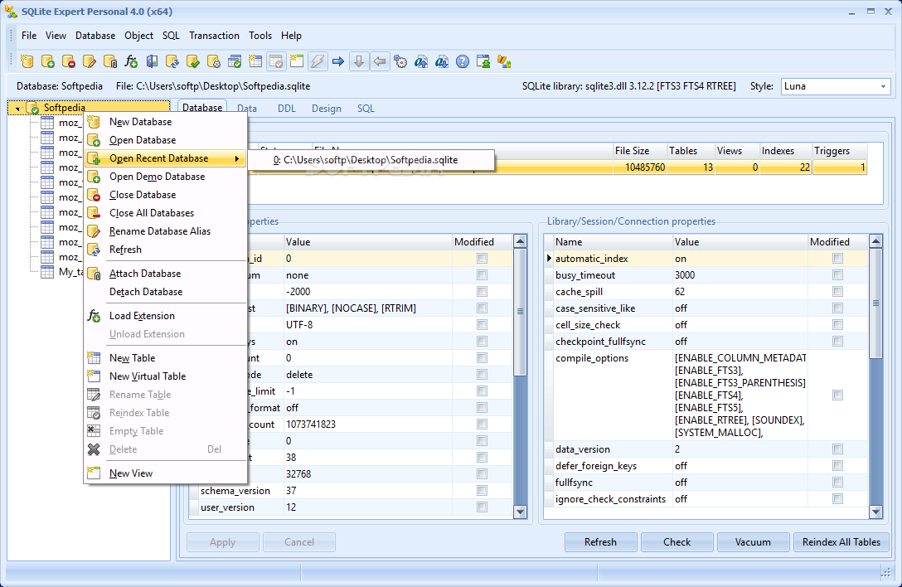Click the New Database toolbar icon
Image resolution: width=902 pixels, height=587 pixels.
(27, 61)
